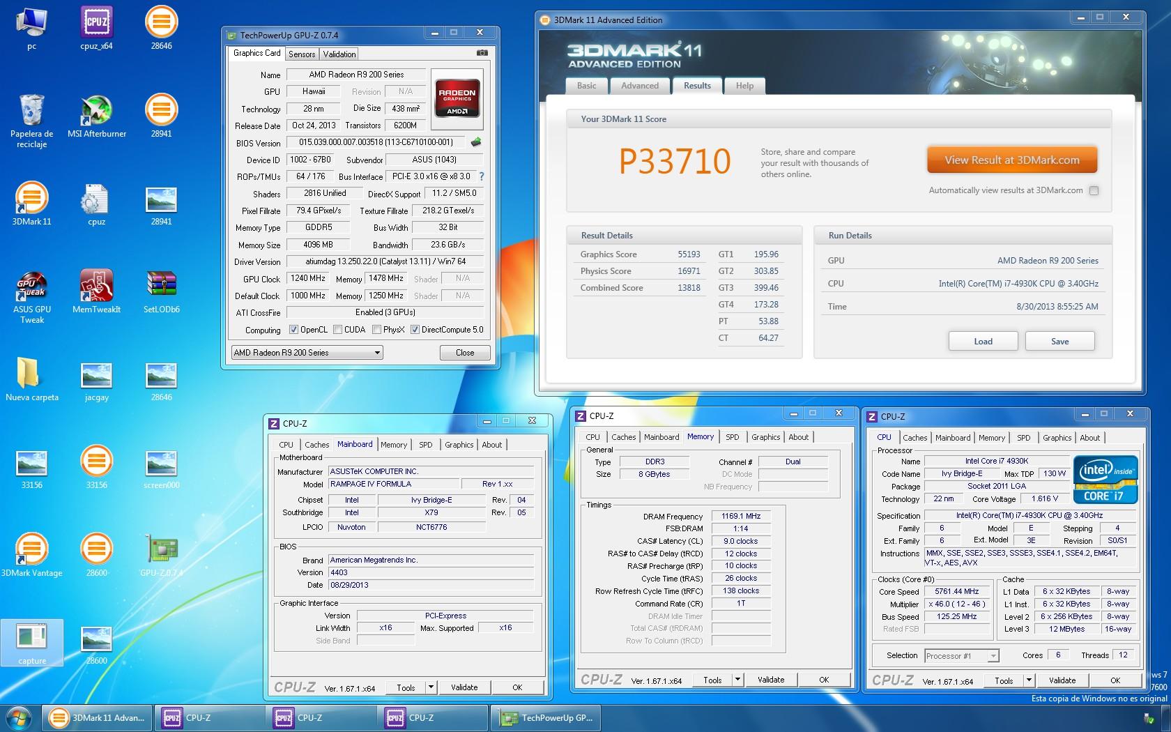Click the DRAM Frequency value field
The width and height of the screenshot is (1171, 732).
(741, 517)
